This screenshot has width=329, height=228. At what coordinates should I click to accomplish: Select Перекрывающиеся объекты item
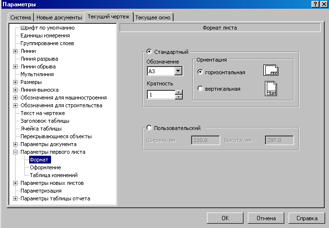point(56,136)
